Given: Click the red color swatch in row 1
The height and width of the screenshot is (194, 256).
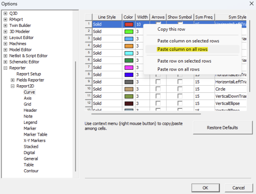Looking at the screenshot, I should pos(129,24).
